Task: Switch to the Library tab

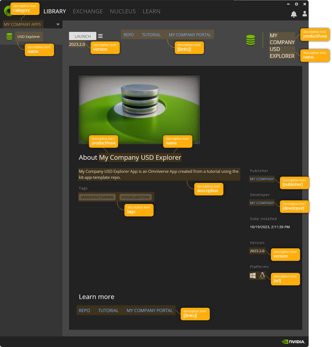Action: coord(55,11)
